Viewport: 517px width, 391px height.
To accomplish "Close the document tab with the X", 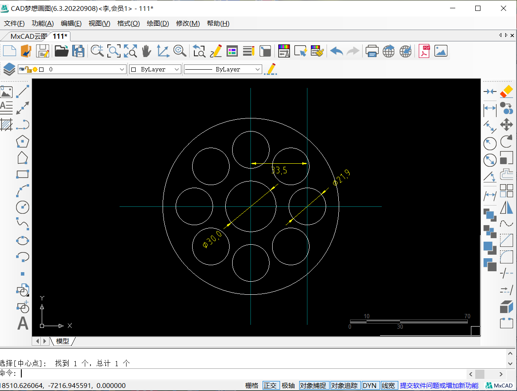I will (x=512, y=35).
